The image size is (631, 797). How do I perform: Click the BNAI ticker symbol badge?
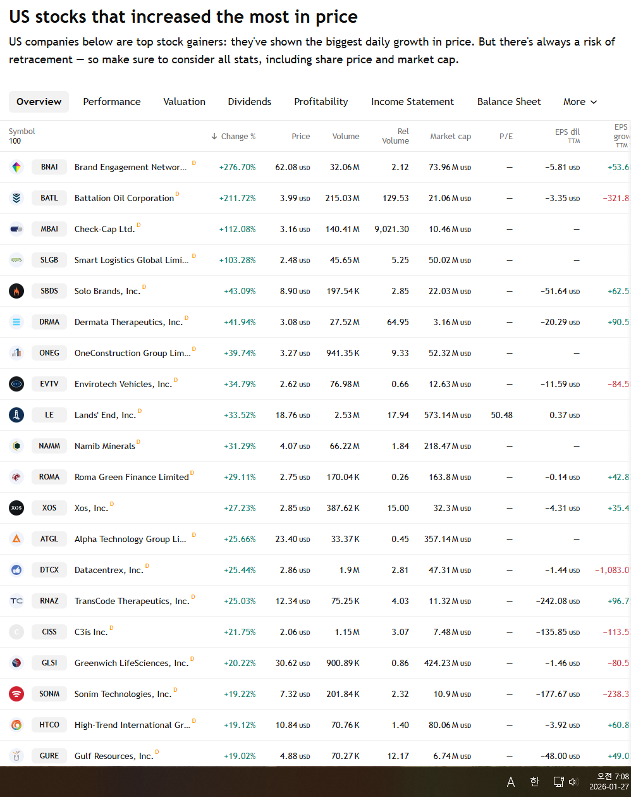click(49, 167)
